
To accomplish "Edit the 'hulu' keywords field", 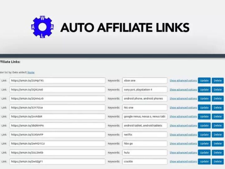I will coord(145,152).
